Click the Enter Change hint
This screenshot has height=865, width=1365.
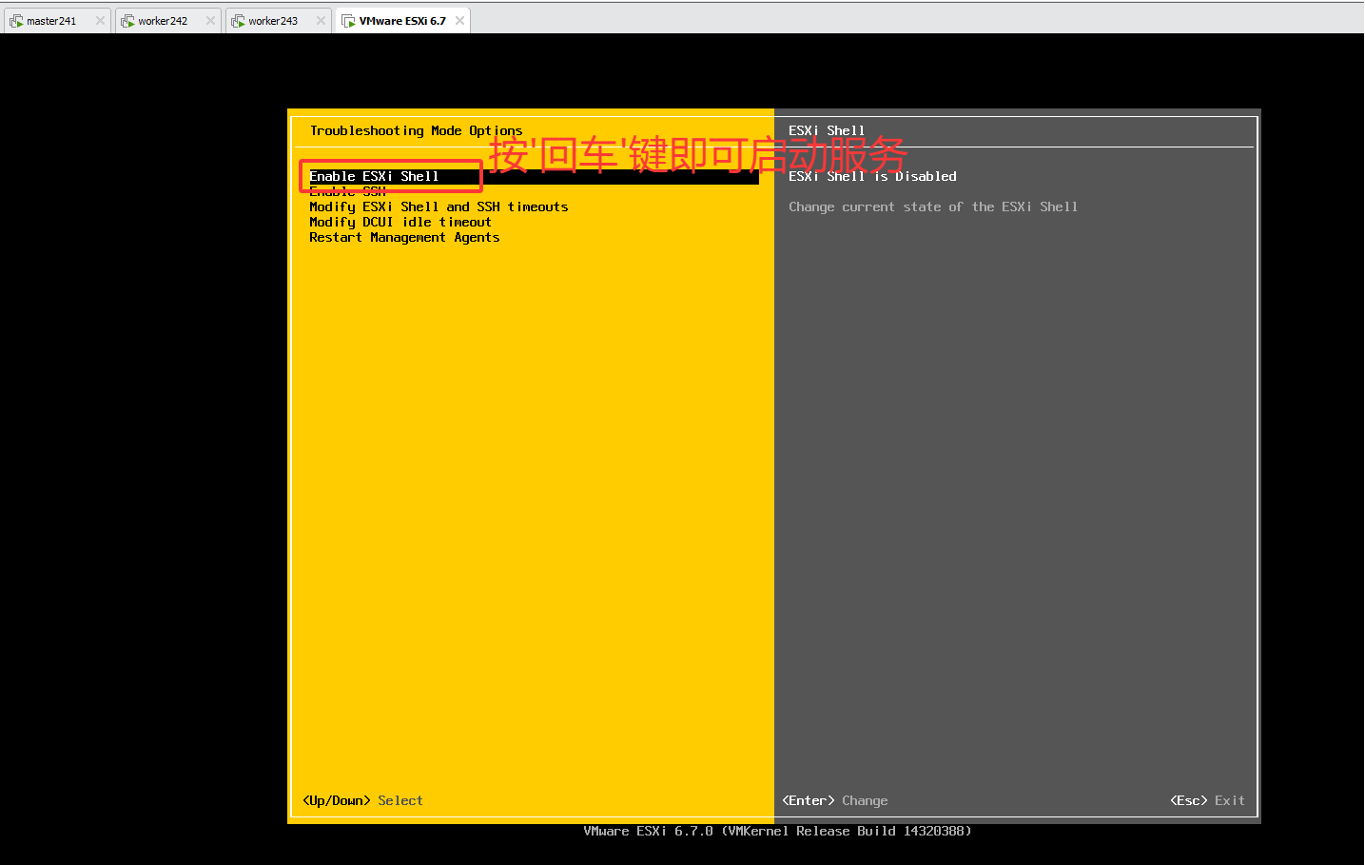(x=834, y=800)
